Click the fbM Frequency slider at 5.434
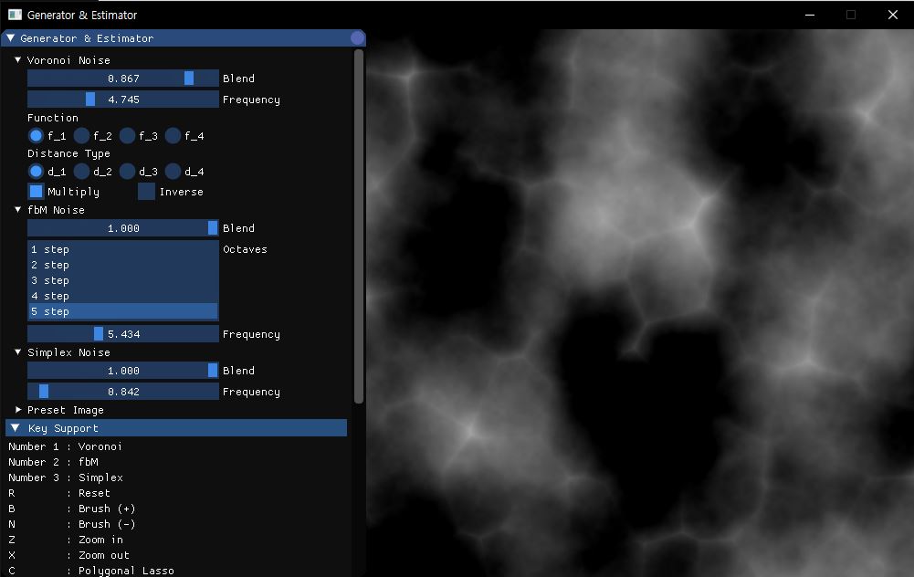The width and height of the screenshot is (914, 577). pyautogui.click(x=123, y=334)
